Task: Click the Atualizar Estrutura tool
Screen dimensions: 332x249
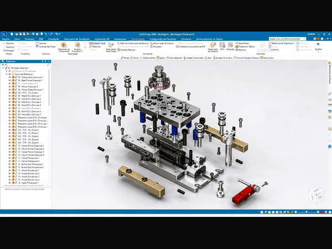Action: [x=126, y=50]
